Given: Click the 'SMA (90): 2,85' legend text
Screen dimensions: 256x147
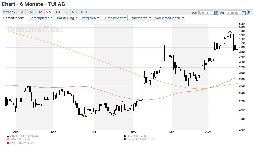Looking at the screenshot, I should click(137, 136).
